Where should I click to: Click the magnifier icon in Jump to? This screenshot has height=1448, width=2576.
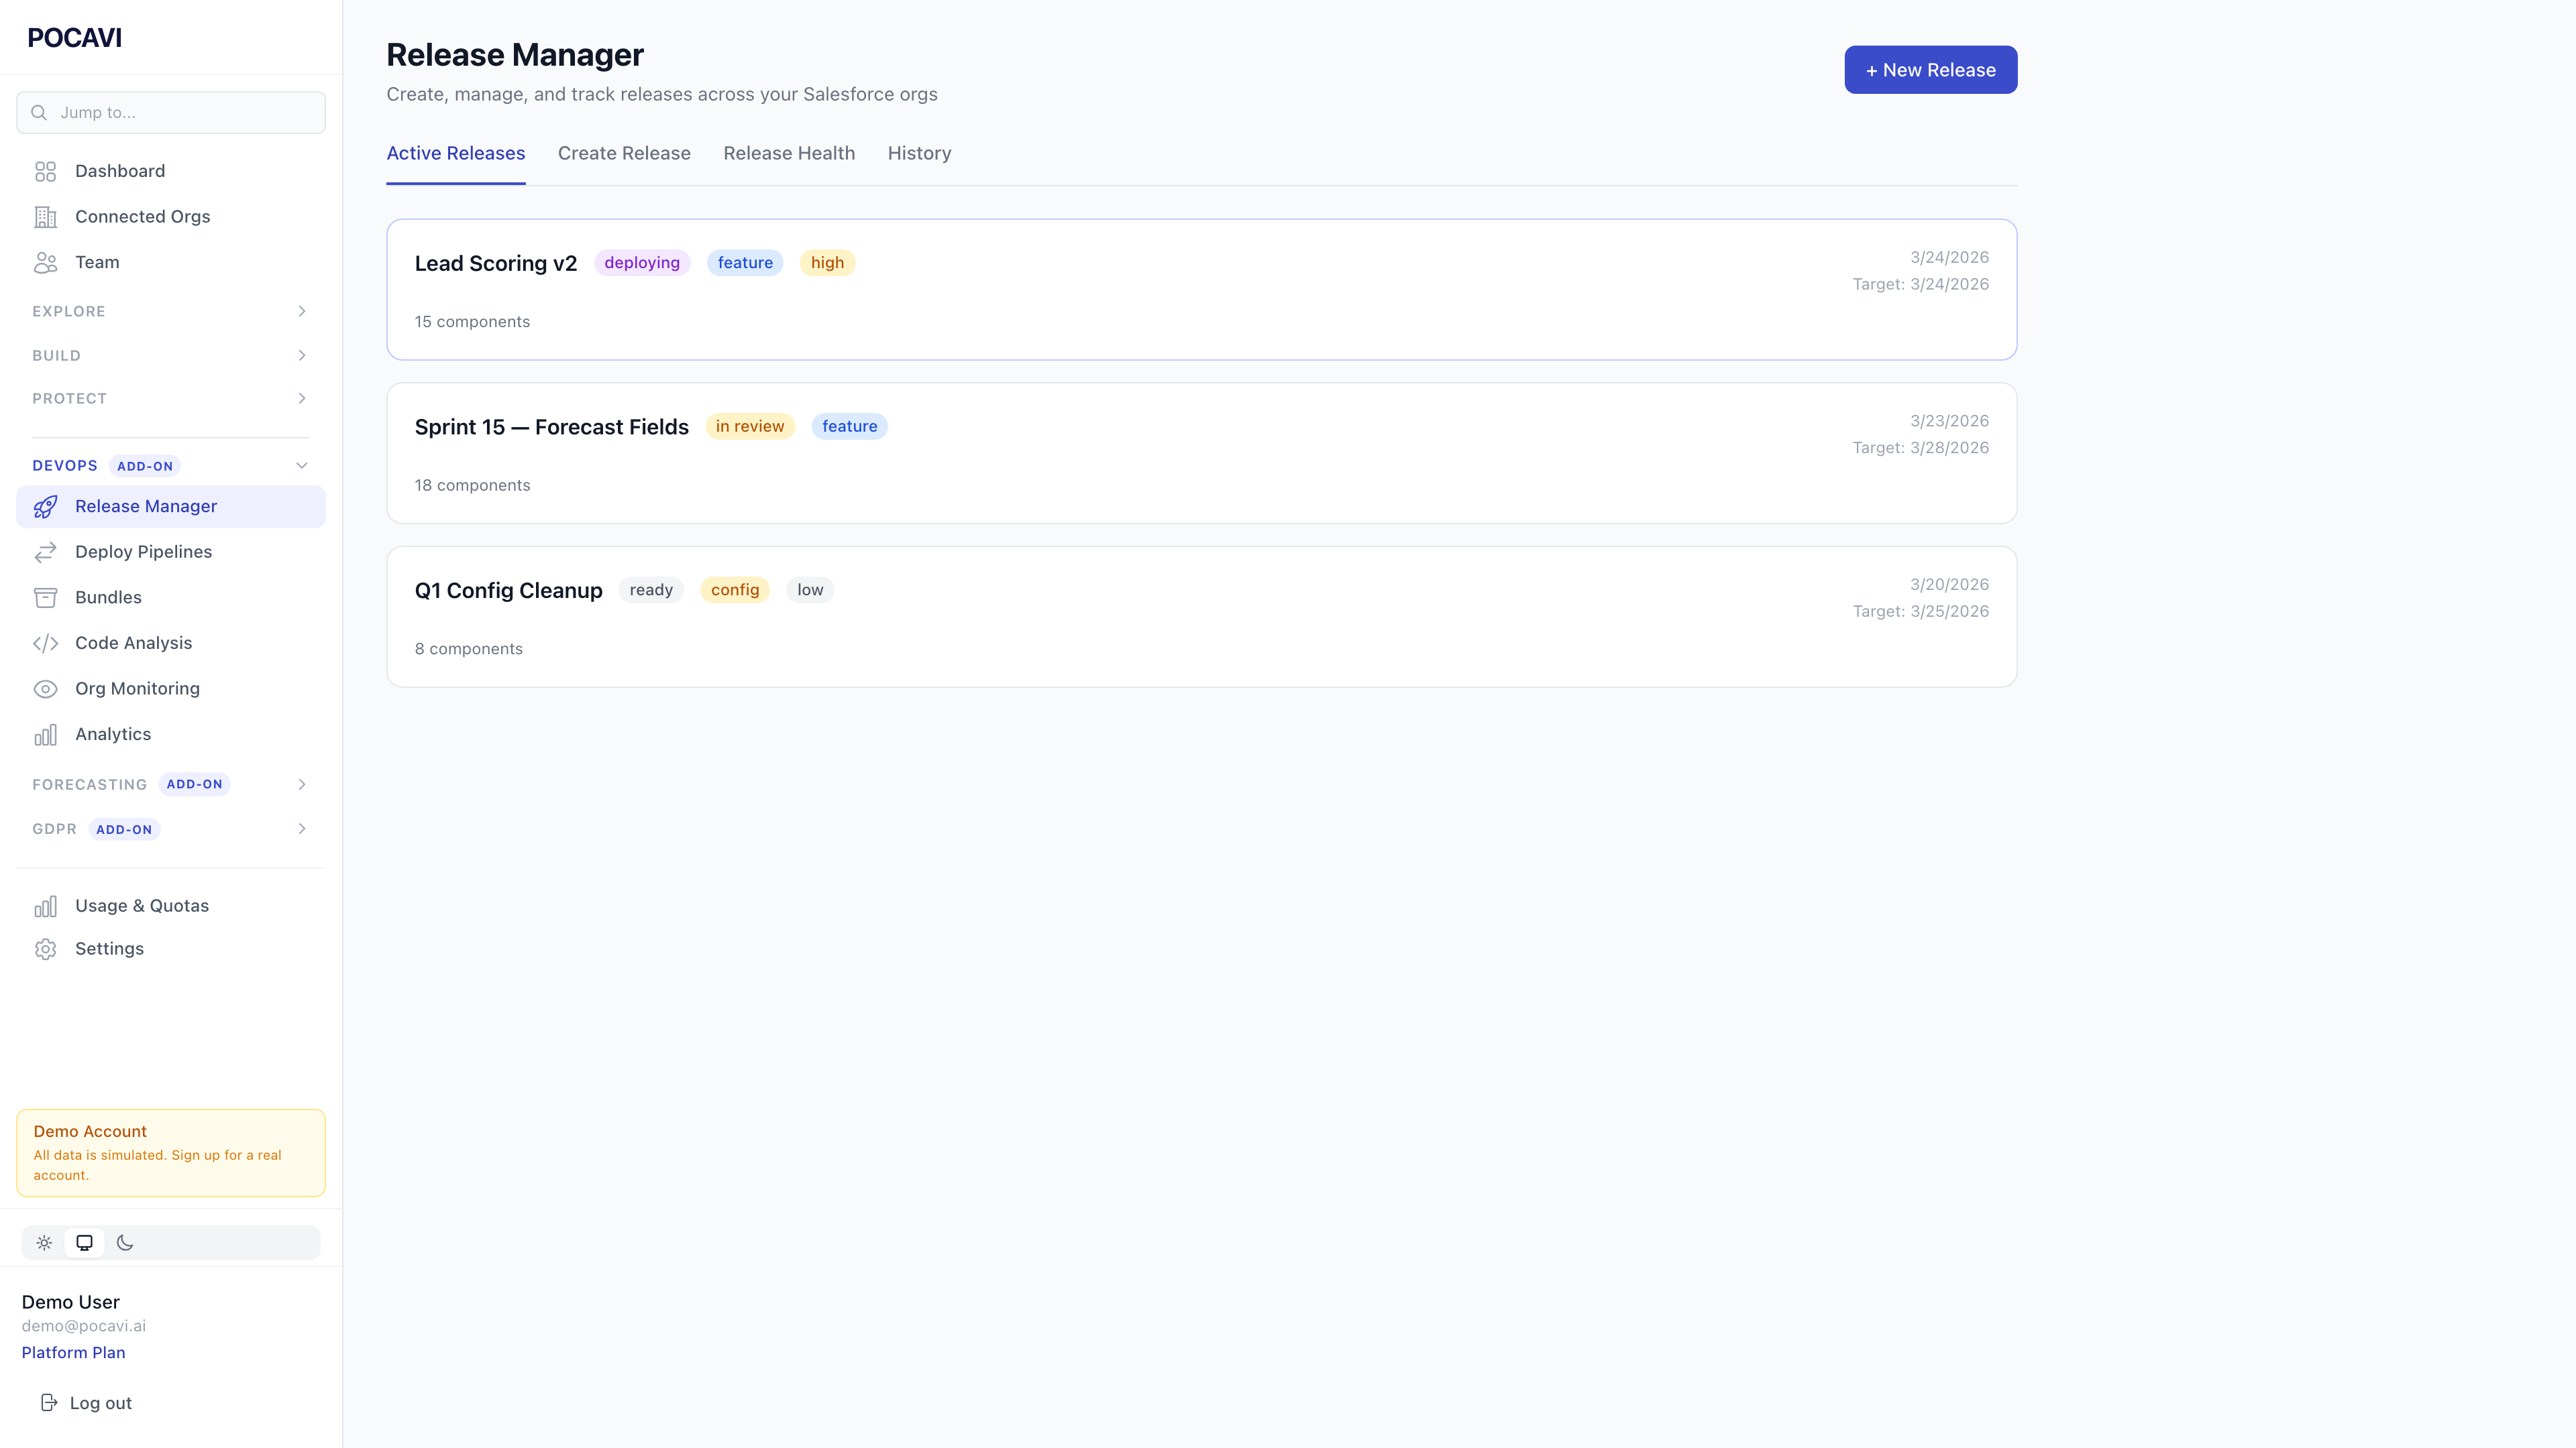(39, 113)
